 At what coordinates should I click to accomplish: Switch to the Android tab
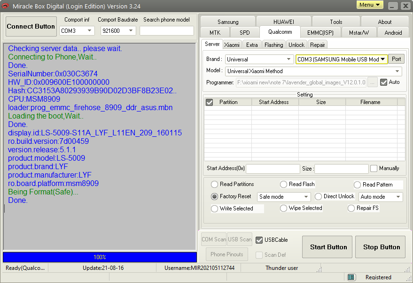(x=393, y=33)
